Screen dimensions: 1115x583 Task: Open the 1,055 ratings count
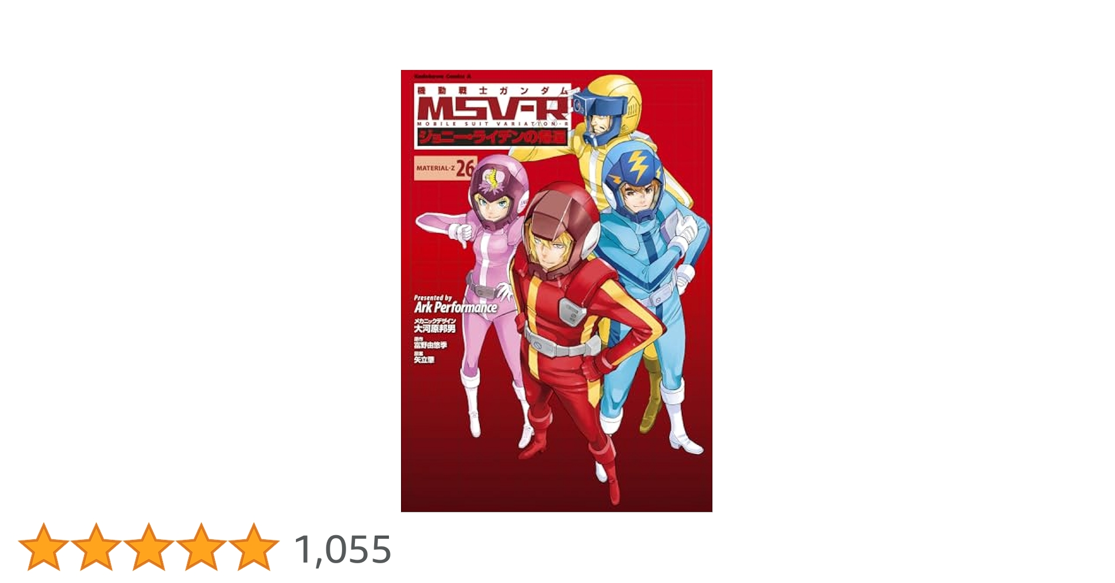pos(343,549)
